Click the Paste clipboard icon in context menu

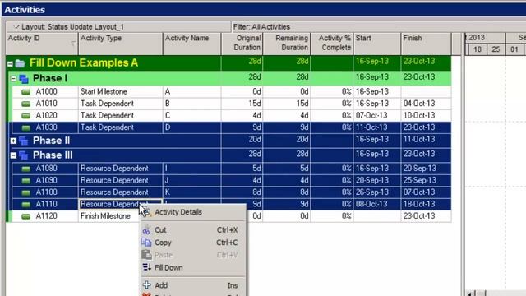(x=146, y=255)
